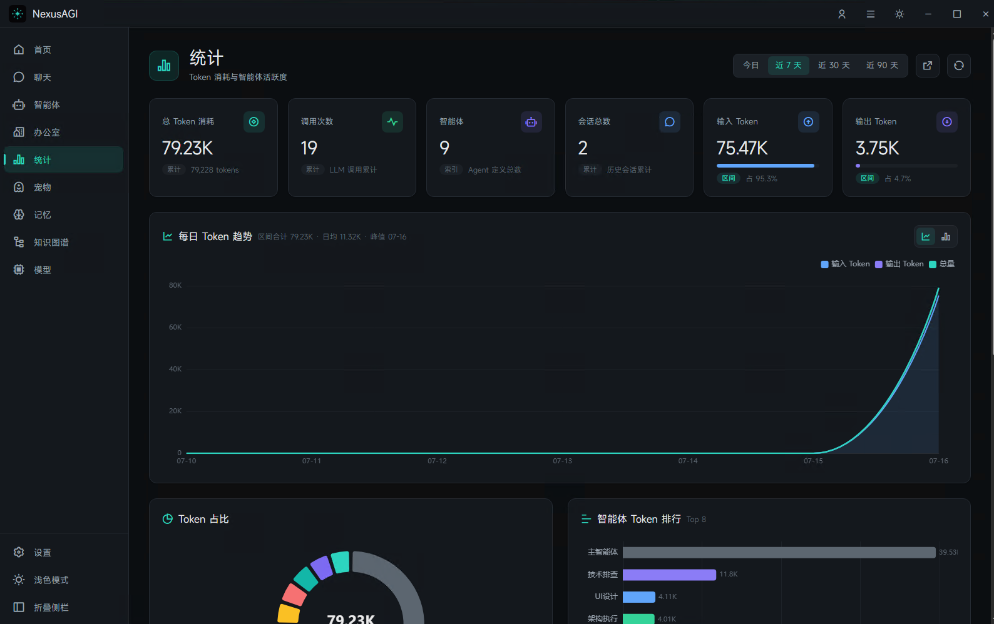Toggle theme with the sun icon in title bar
The width and height of the screenshot is (994, 624).
coord(899,14)
